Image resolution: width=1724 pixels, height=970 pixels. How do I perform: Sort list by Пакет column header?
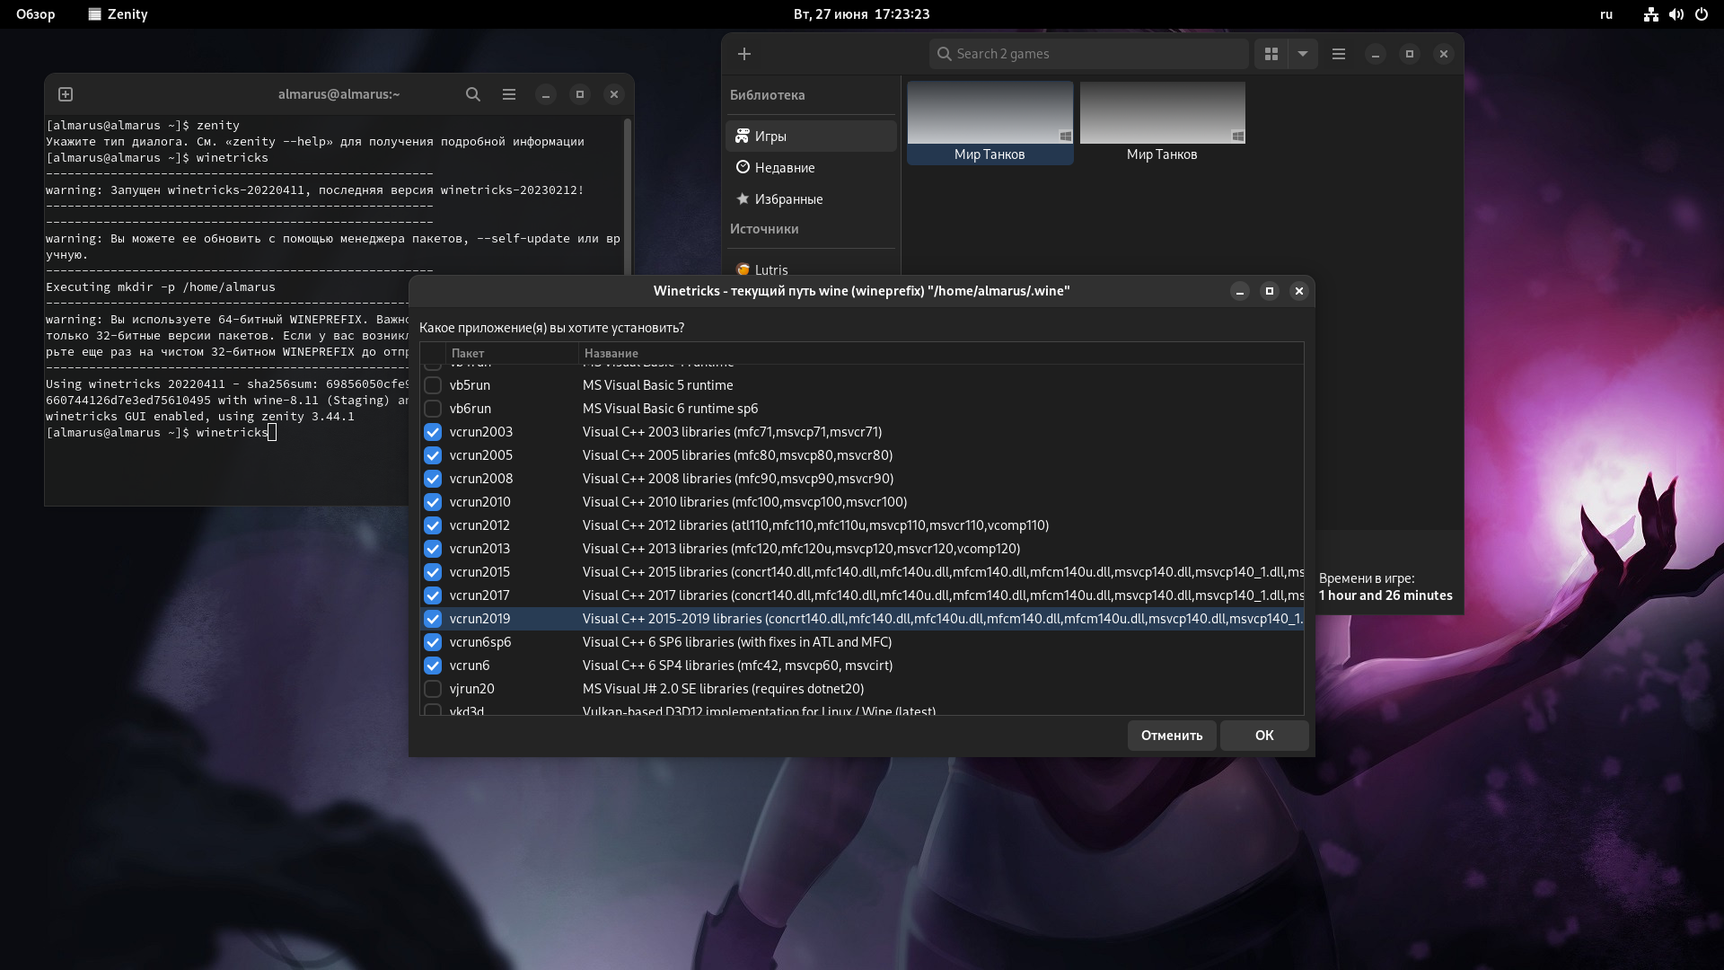pos(512,353)
